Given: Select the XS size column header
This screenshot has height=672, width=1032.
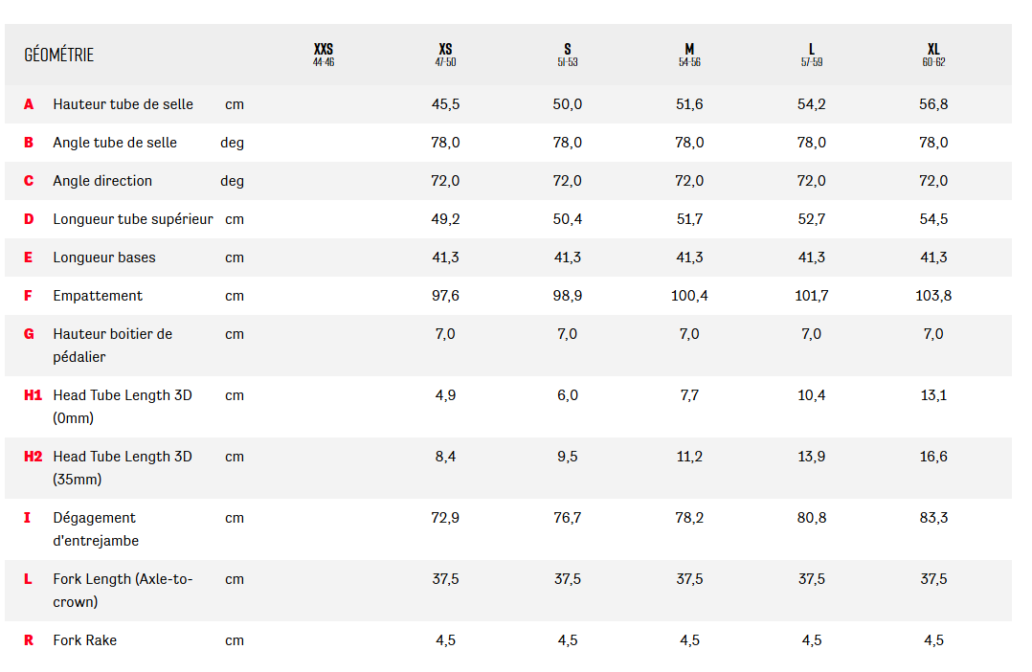Looking at the screenshot, I should click(445, 55).
